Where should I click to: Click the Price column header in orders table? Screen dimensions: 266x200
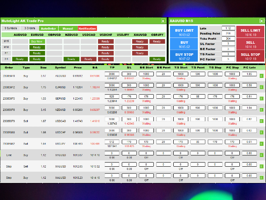coord(78,67)
